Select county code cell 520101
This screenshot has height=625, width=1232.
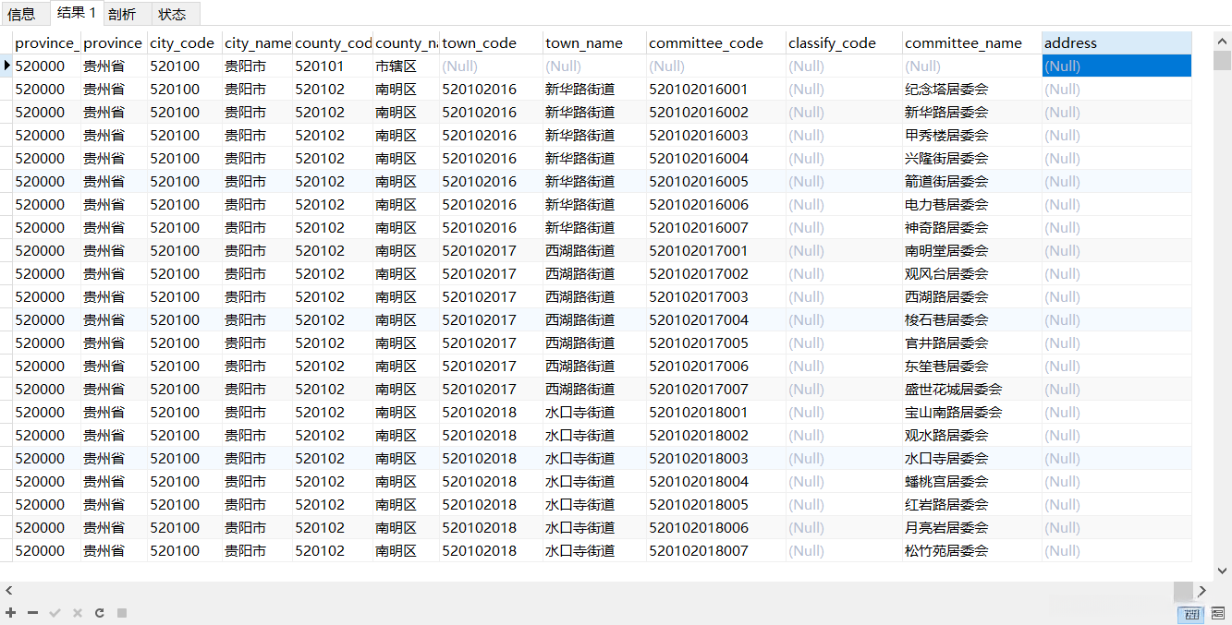coord(333,66)
